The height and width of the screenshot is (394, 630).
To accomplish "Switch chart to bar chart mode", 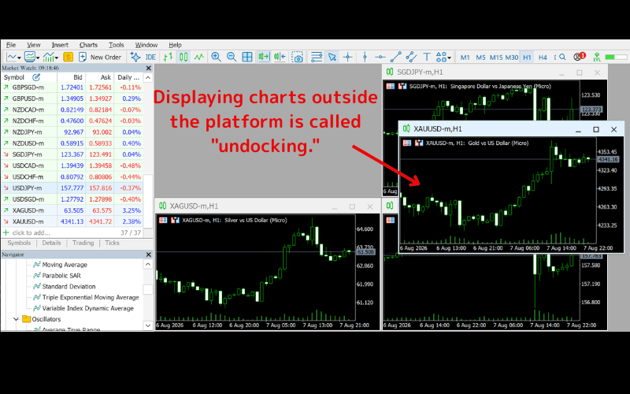I will (x=169, y=57).
